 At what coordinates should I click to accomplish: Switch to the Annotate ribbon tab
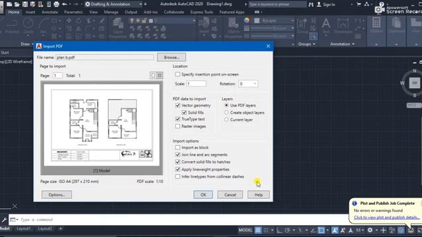(50, 12)
